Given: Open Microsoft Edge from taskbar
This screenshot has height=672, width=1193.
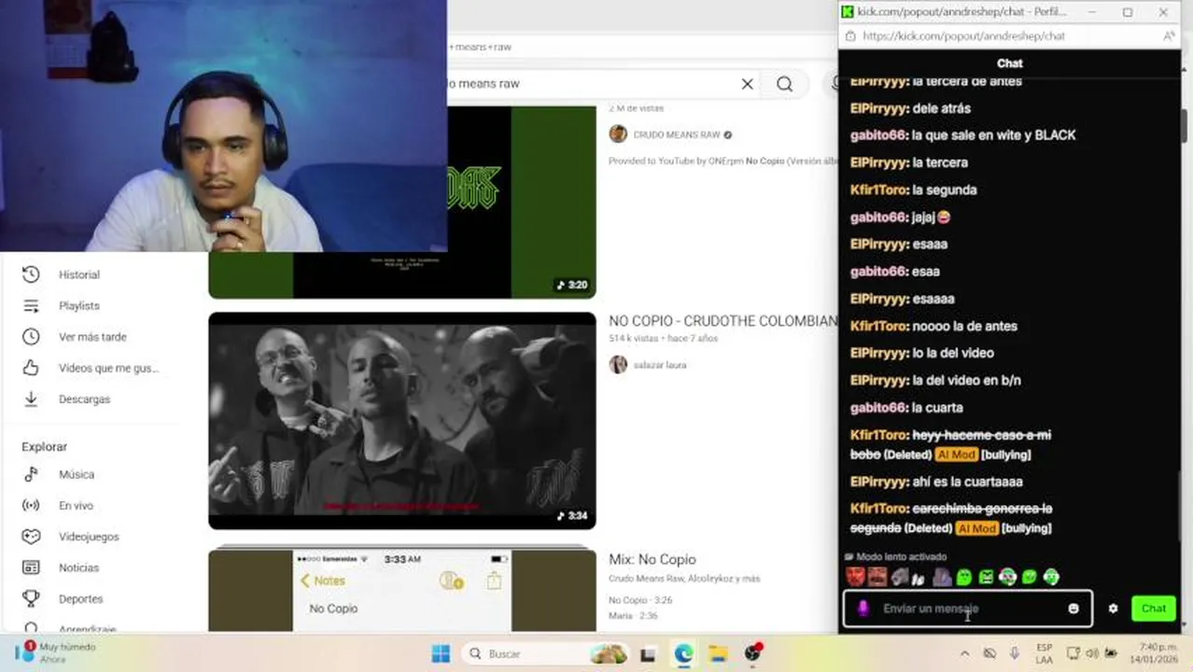Looking at the screenshot, I should [x=684, y=653].
